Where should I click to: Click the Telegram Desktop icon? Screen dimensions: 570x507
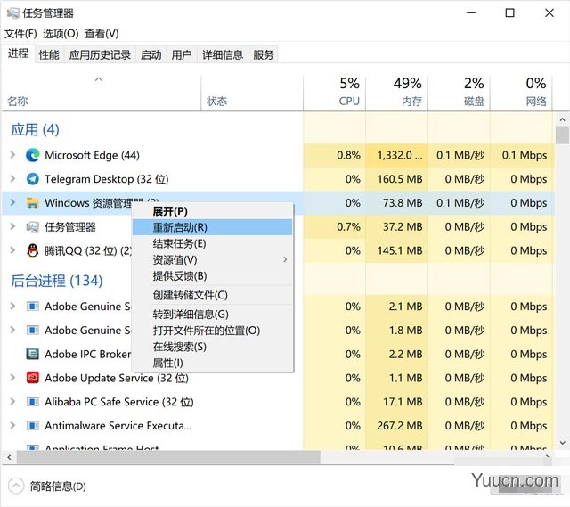click(32, 179)
